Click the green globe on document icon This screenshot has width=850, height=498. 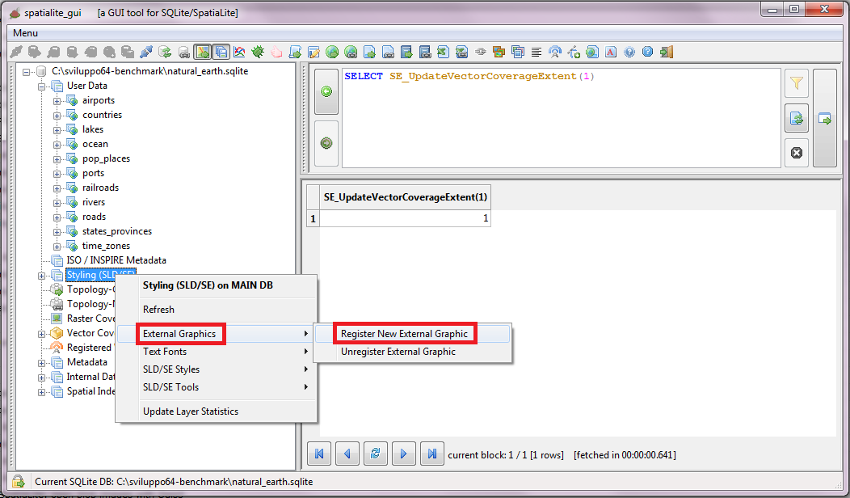(592, 52)
